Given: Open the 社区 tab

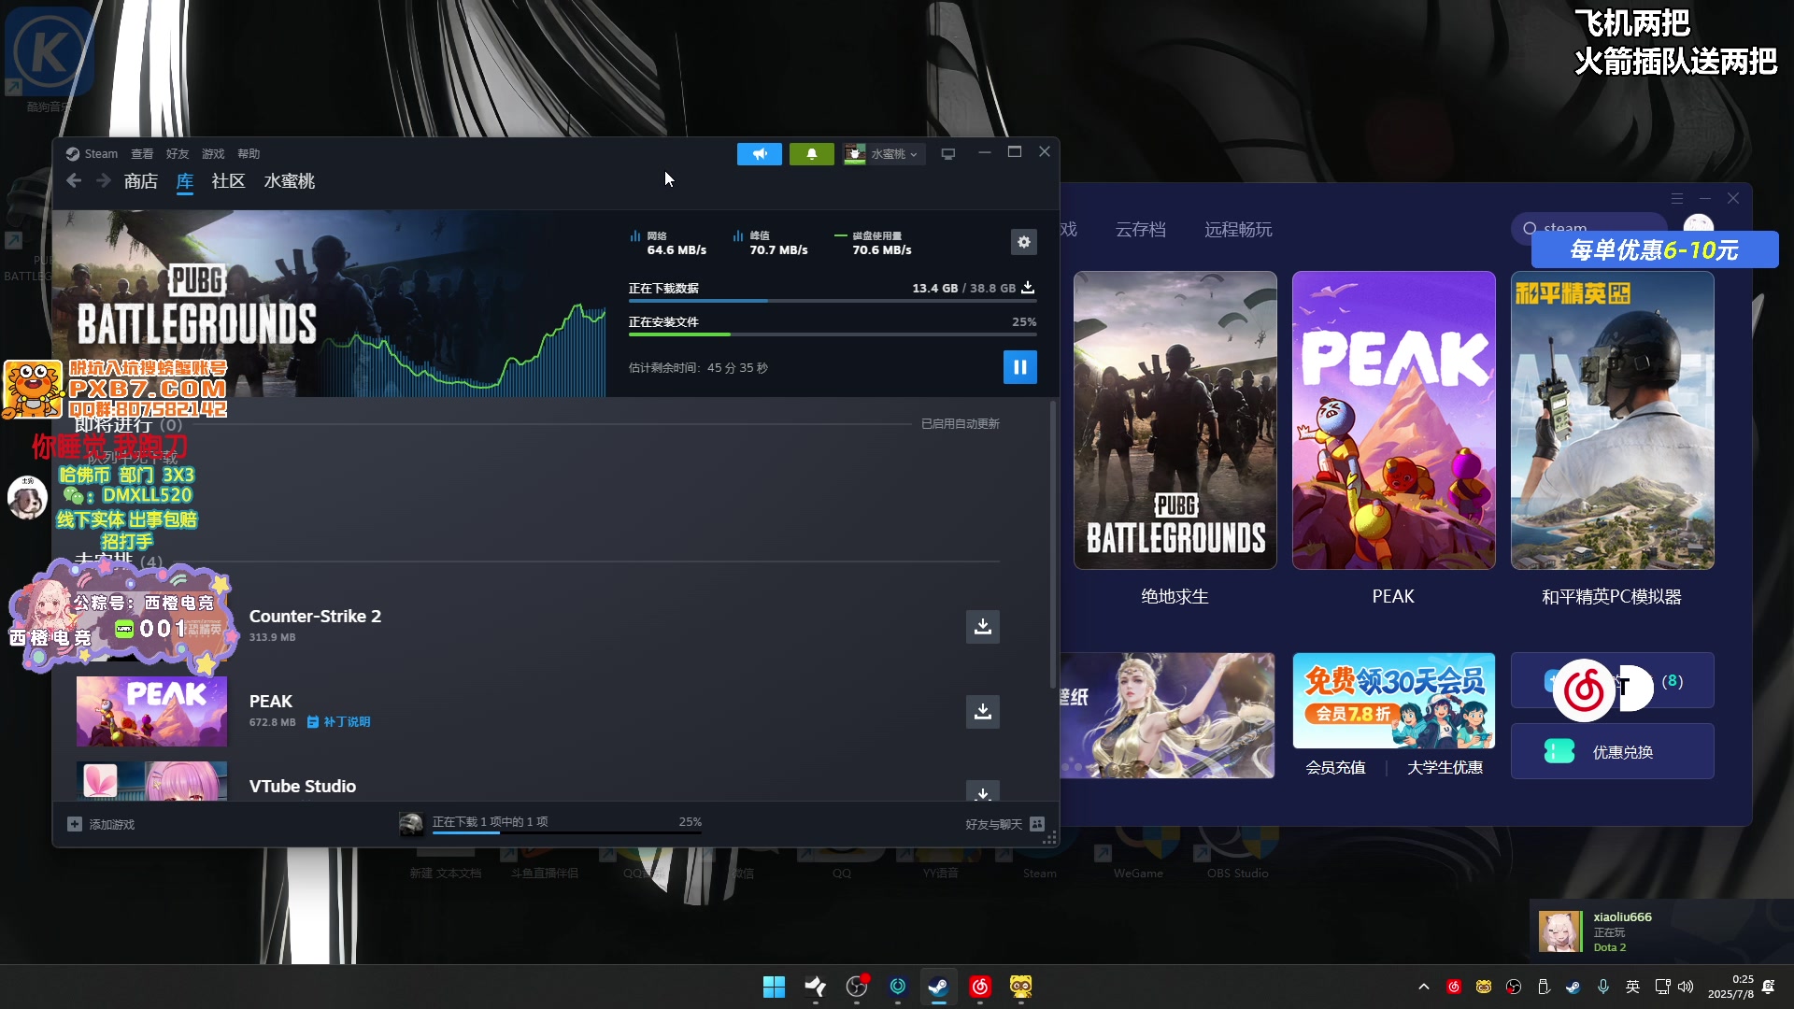Looking at the screenshot, I should [228, 181].
